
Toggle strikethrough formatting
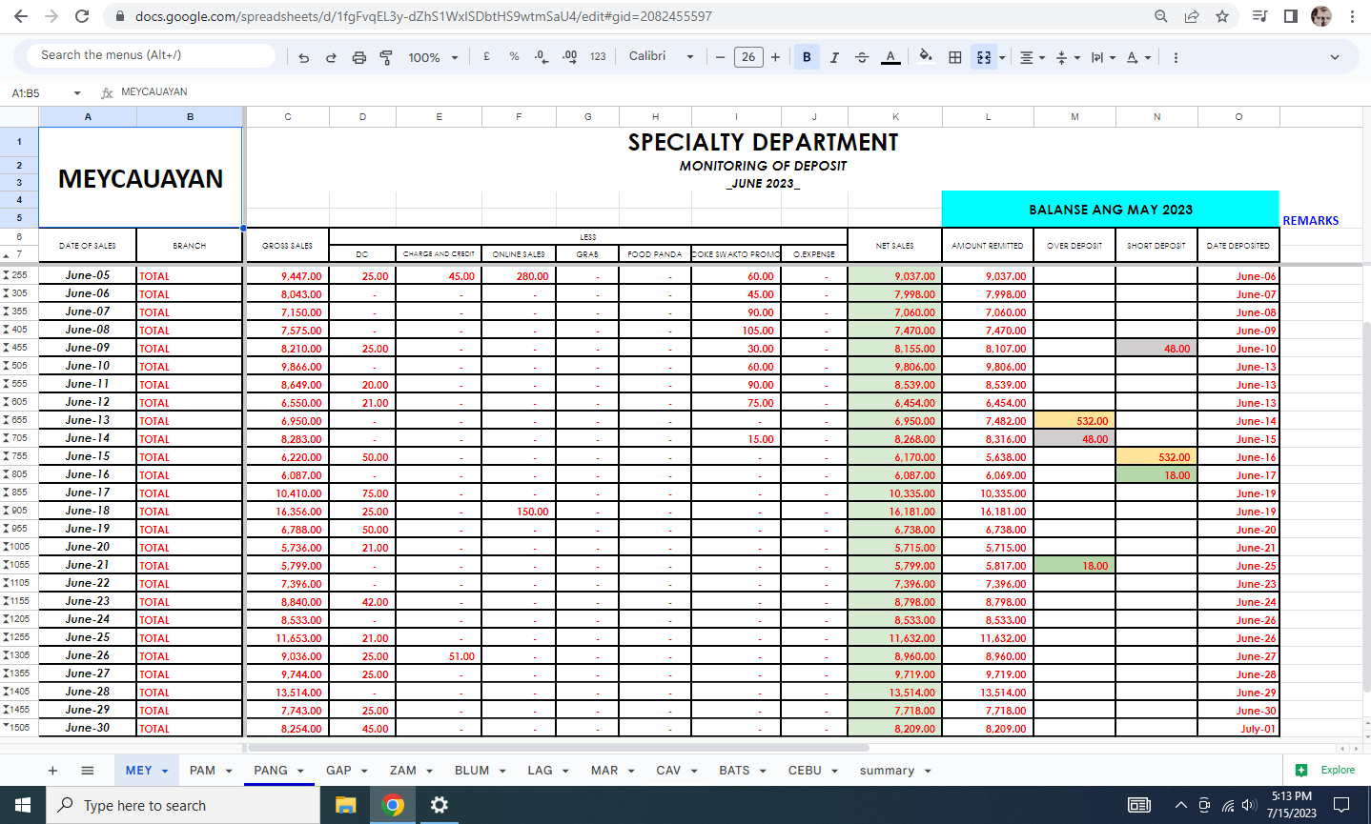point(862,57)
